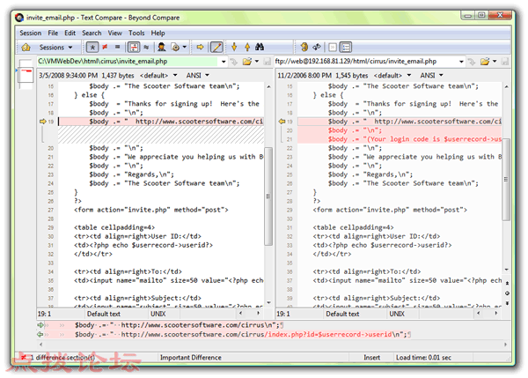
Task: Open left pane <default> format dropdown
Action: 158,75
